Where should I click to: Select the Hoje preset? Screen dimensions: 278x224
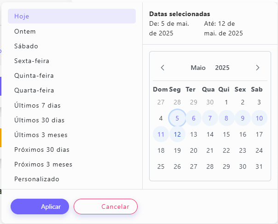(x=72, y=16)
